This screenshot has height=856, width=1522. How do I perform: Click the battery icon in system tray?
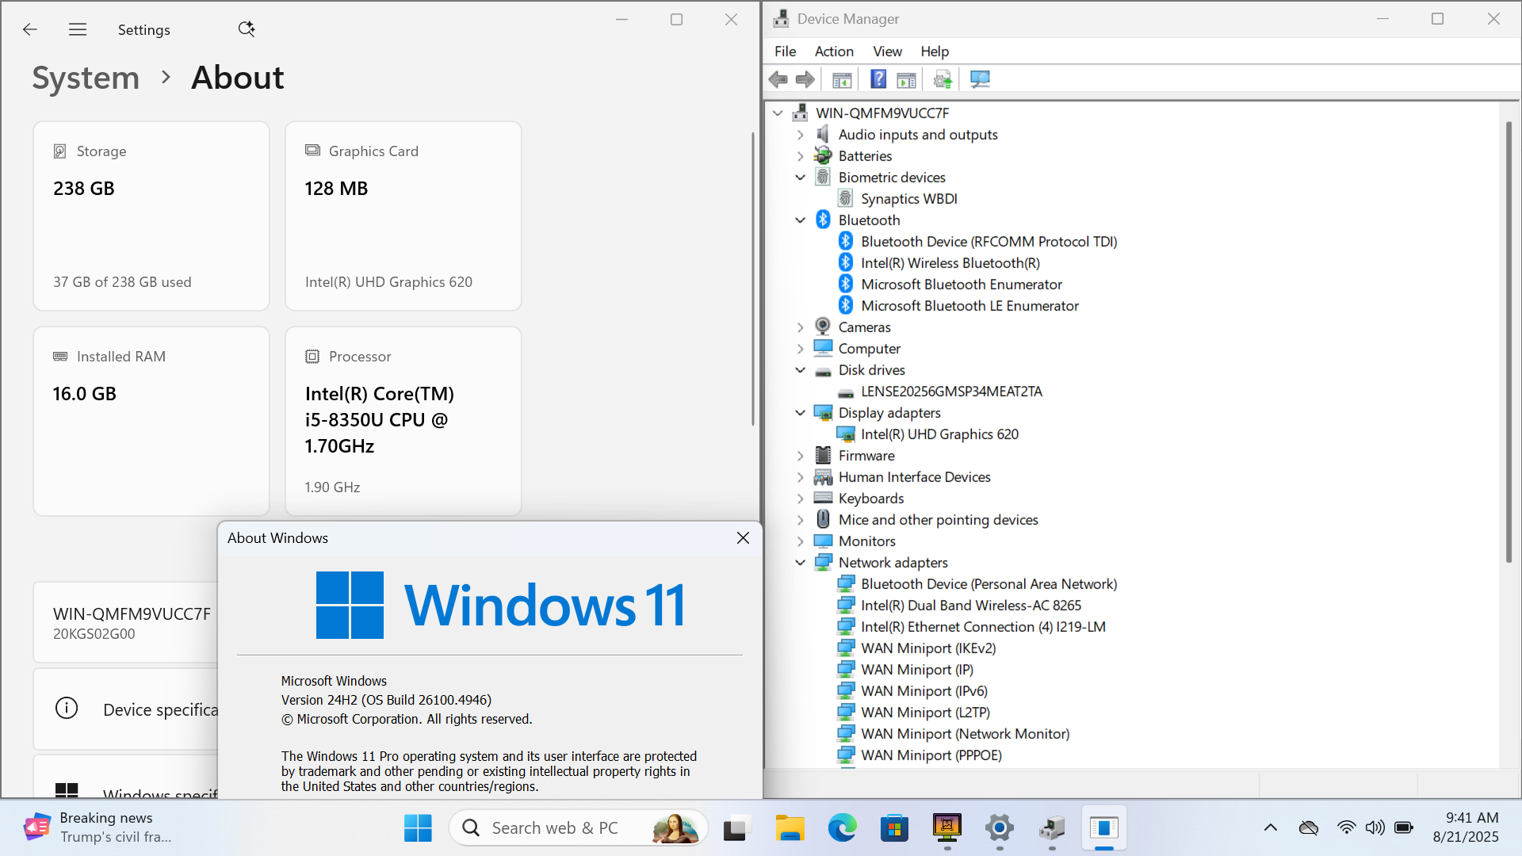coord(1403,828)
